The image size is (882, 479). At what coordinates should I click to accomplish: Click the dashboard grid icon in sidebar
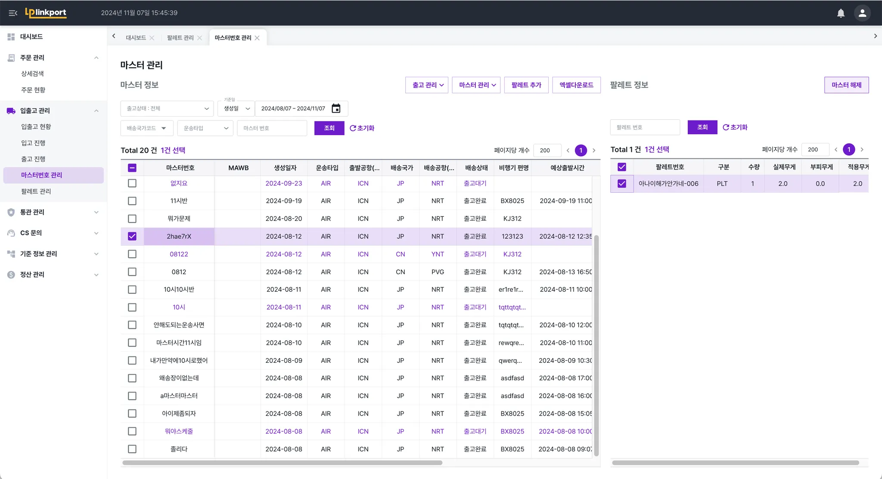11,37
